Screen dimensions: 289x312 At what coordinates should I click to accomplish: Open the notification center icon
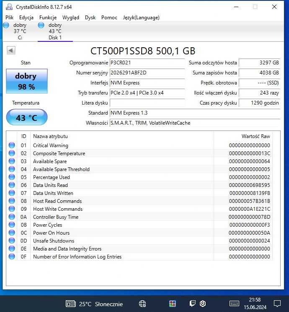277,304
